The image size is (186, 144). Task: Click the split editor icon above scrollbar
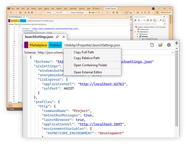click(177, 43)
